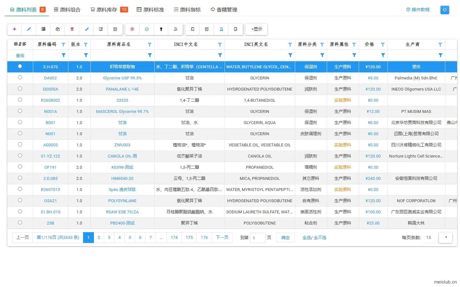Switch to the 原料库存 tab
Viewport: 460px width, 287px height.
pyautogui.click(x=109, y=10)
